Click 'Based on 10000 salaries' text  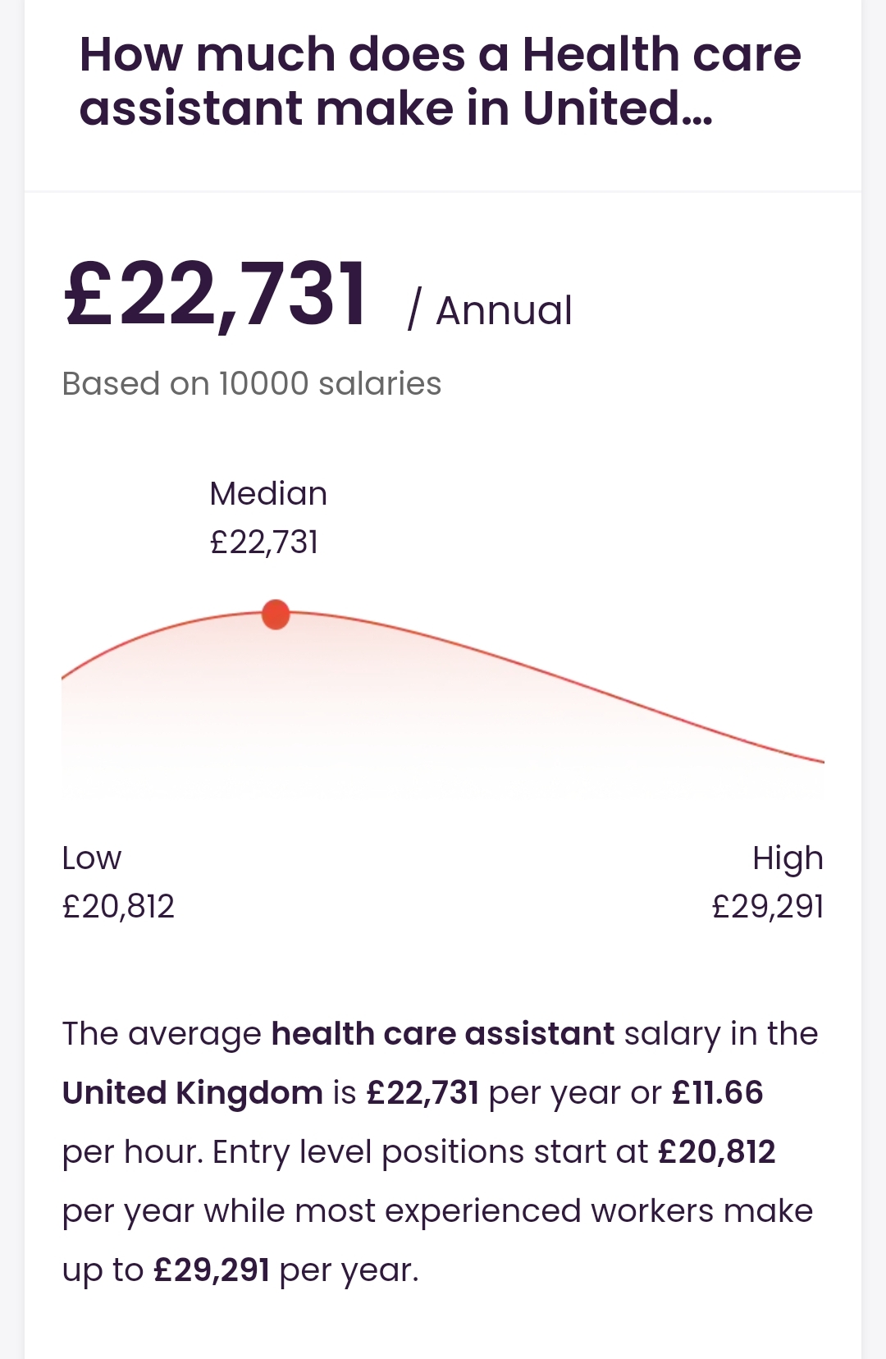(x=252, y=383)
